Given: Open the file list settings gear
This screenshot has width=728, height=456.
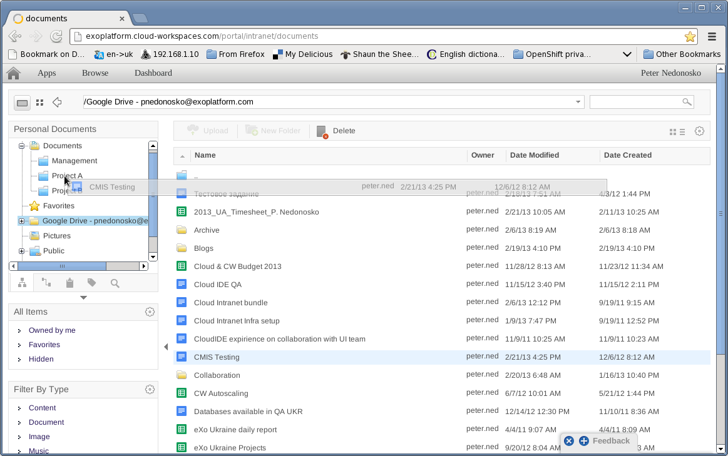Looking at the screenshot, I should (699, 131).
